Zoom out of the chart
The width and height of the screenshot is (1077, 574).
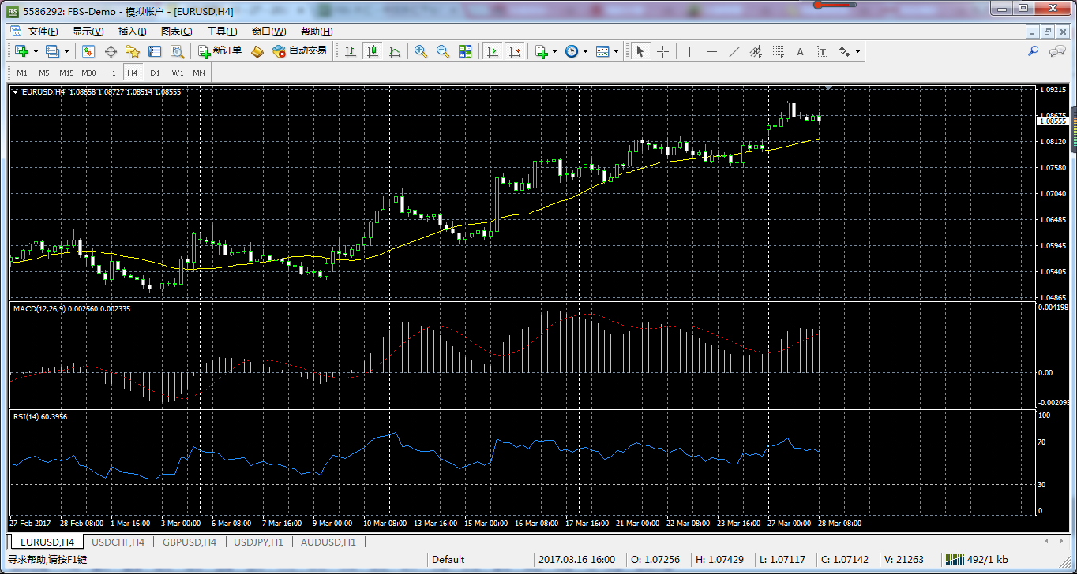[443, 51]
